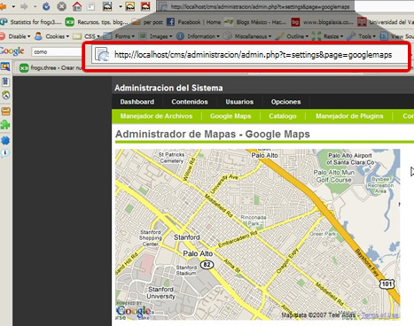Click the Stanford Shopping Center map label
414x326 pixels.
(151, 238)
